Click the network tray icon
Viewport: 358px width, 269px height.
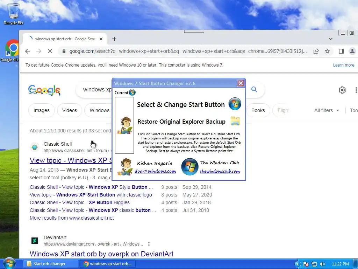click(314, 264)
